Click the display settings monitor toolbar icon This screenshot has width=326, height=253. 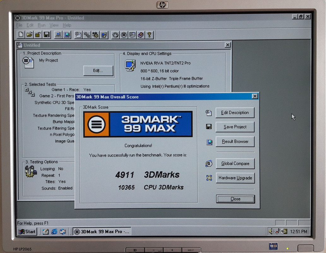104,34
